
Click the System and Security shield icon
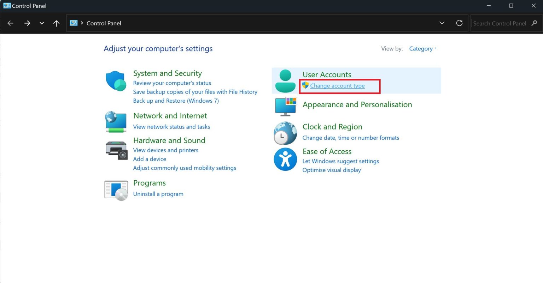point(116,81)
